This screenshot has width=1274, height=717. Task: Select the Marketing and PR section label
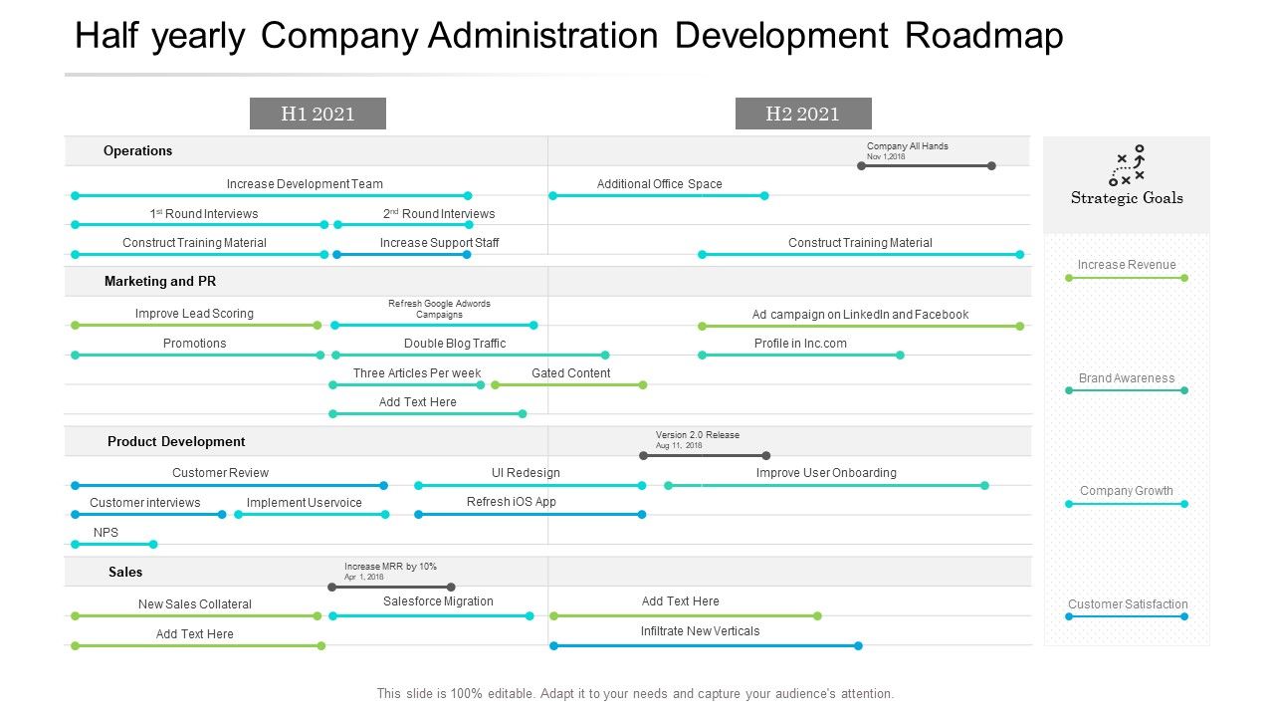point(160,282)
